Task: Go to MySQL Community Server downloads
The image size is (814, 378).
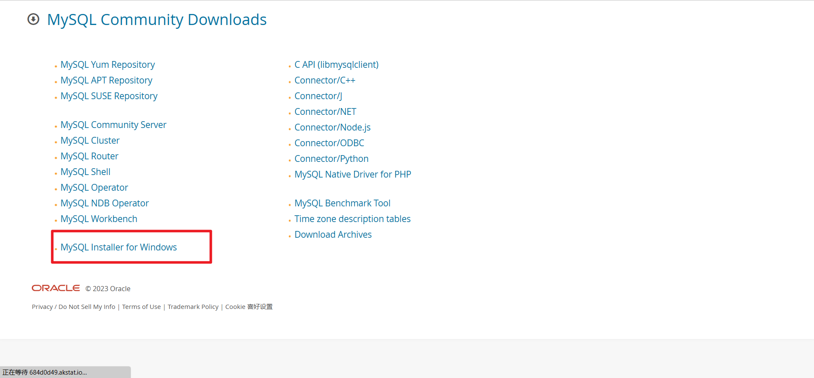Action: [x=113, y=125]
